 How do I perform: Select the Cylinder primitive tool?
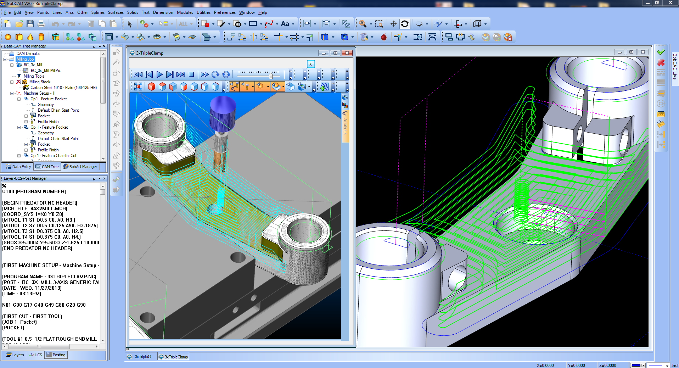tap(41, 37)
